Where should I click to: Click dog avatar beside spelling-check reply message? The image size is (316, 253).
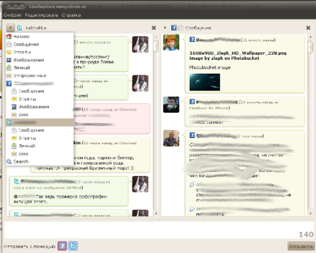coord(140,184)
